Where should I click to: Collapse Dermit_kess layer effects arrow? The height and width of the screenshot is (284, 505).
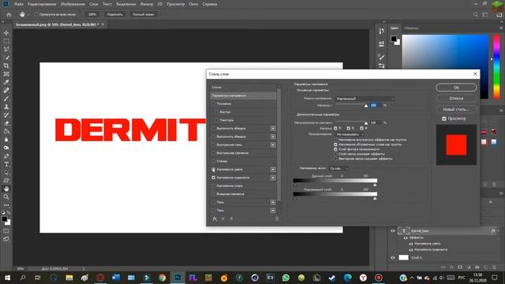498,231
